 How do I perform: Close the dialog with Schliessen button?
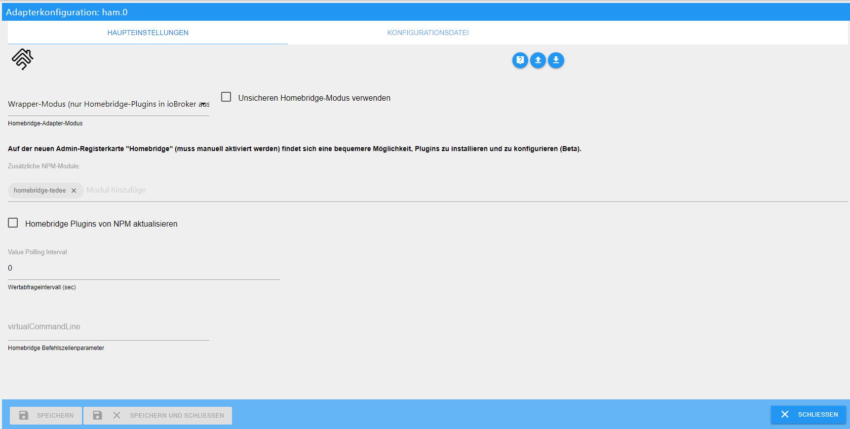point(809,415)
